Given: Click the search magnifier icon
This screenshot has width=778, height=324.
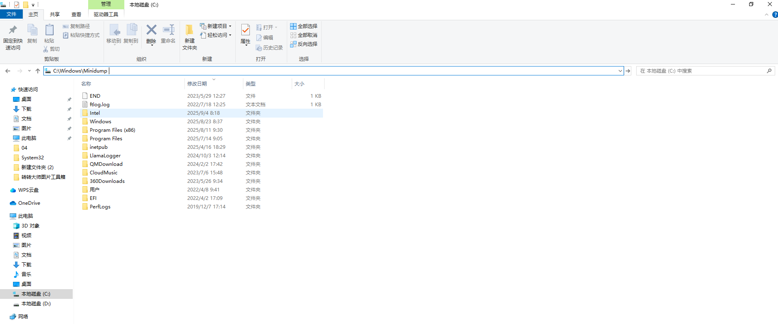Looking at the screenshot, I should 769,71.
